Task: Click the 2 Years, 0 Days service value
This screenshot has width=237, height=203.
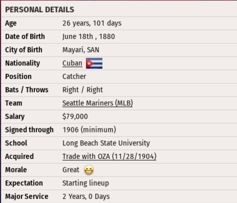Action: [x=86, y=197]
